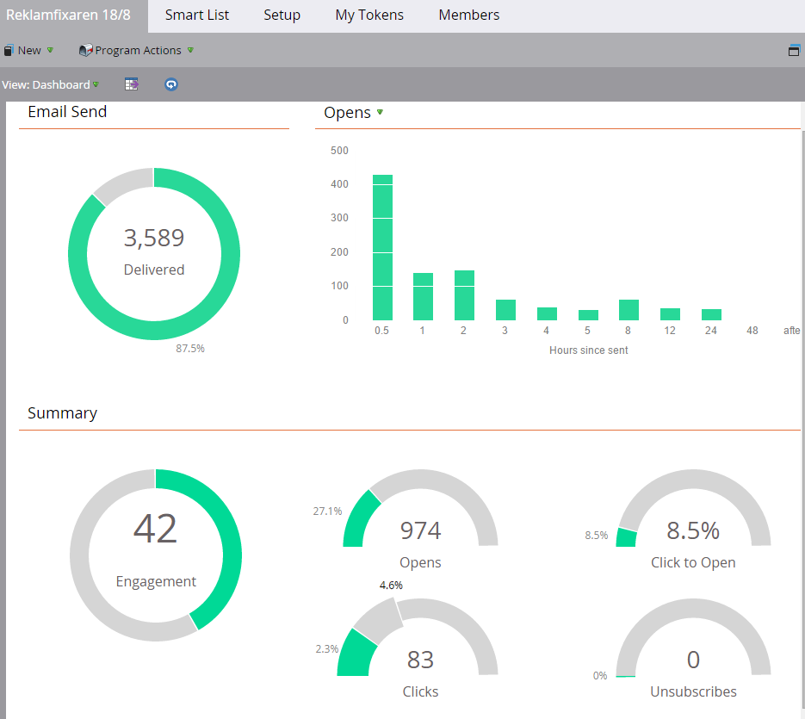The image size is (805, 719).
Task: Select the Reklamfixaren 18/8 tab
Action: pos(68,15)
